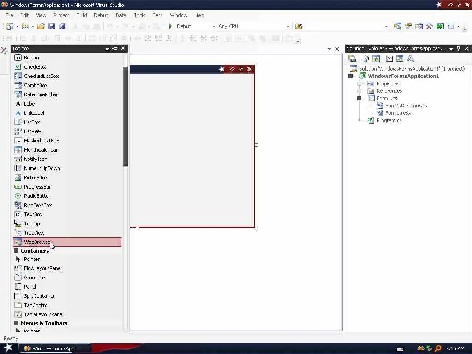Select Form1.resx in Solution Explorer
This screenshot has height=354, width=472.
[x=398, y=113]
